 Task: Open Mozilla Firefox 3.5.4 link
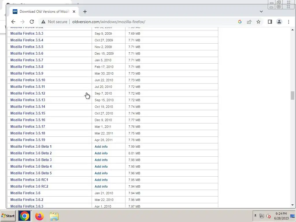pos(27,40)
